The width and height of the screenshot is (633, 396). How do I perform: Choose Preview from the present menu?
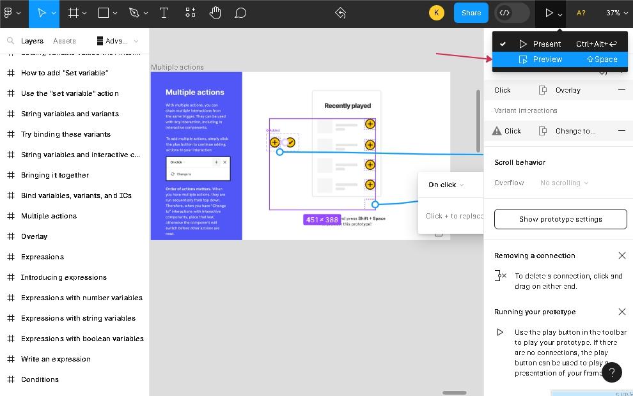click(x=547, y=59)
